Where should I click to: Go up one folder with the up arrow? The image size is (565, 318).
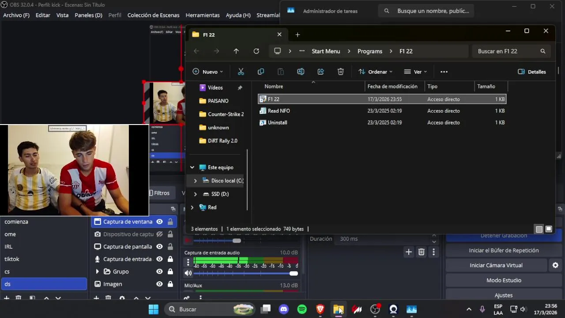(x=236, y=51)
